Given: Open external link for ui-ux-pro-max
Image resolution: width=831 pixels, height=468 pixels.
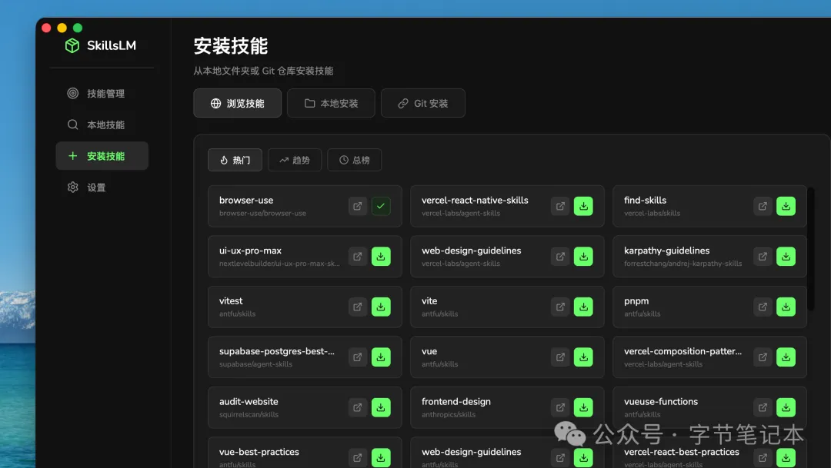Looking at the screenshot, I should point(357,257).
